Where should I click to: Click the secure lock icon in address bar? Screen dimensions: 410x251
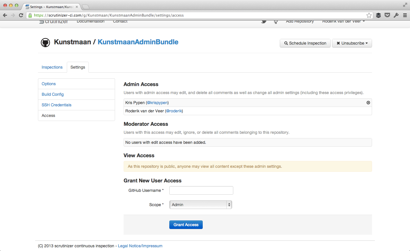[30, 15]
